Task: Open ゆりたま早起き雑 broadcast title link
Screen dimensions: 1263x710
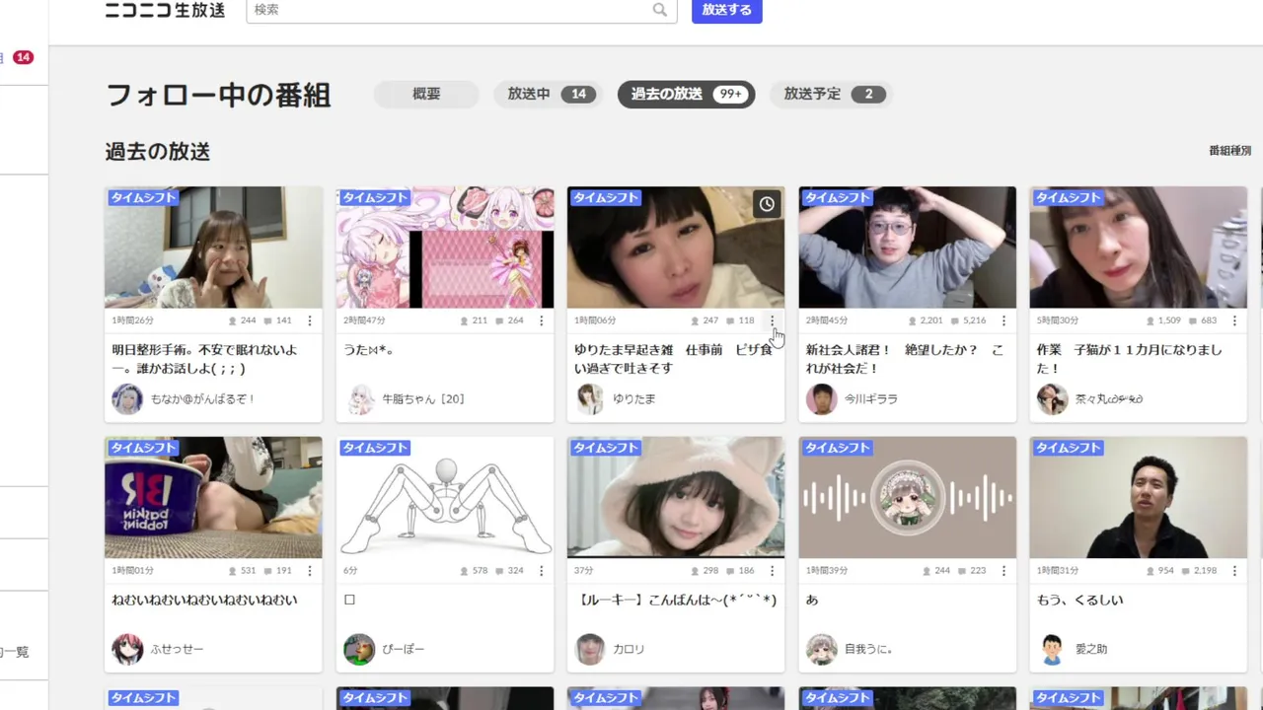Action: pyautogui.click(x=675, y=359)
